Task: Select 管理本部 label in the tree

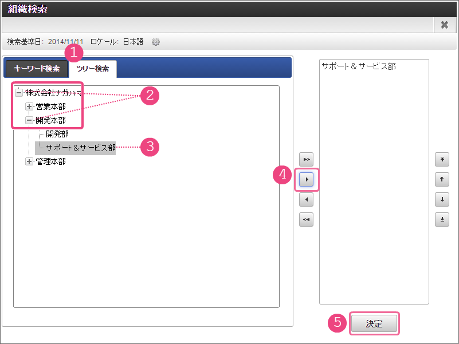Action: point(50,161)
